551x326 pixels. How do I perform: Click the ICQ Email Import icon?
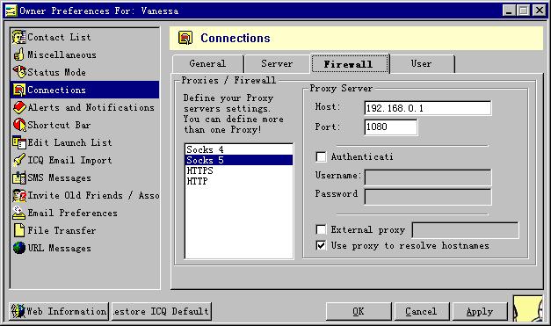click(19, 160)
